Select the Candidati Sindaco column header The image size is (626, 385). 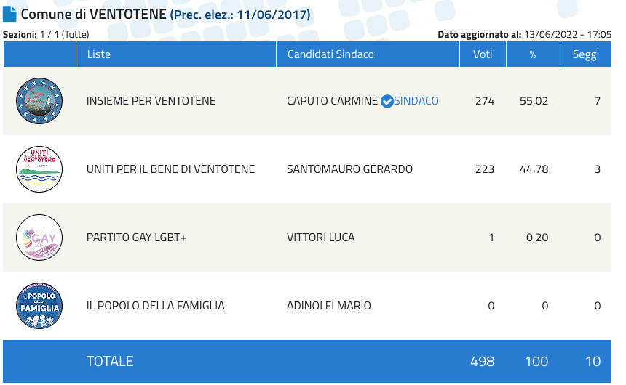[330, 54]
